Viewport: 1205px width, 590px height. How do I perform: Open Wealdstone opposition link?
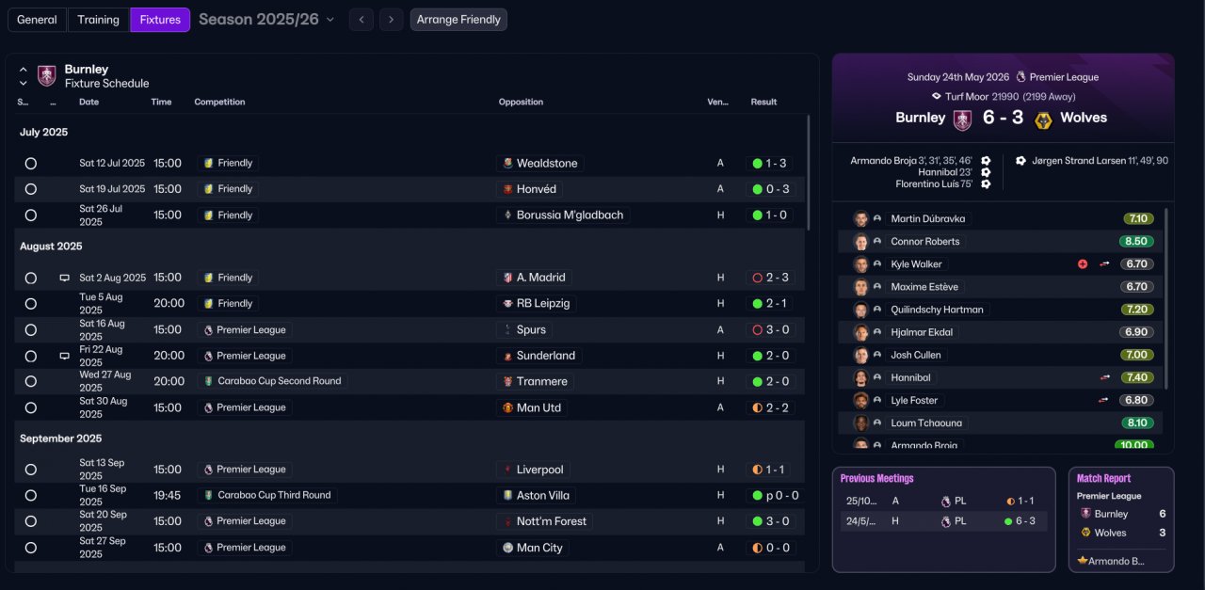[540, 163]
